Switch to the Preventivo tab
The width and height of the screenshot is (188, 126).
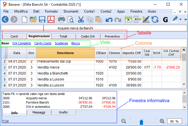[x=112, y=36]
